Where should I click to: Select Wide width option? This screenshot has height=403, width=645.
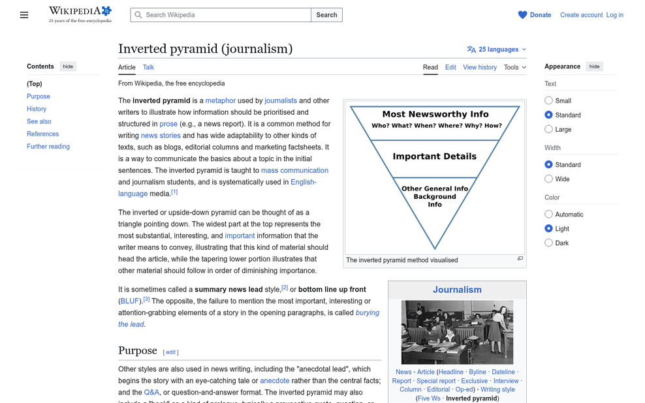coord(548,179)
